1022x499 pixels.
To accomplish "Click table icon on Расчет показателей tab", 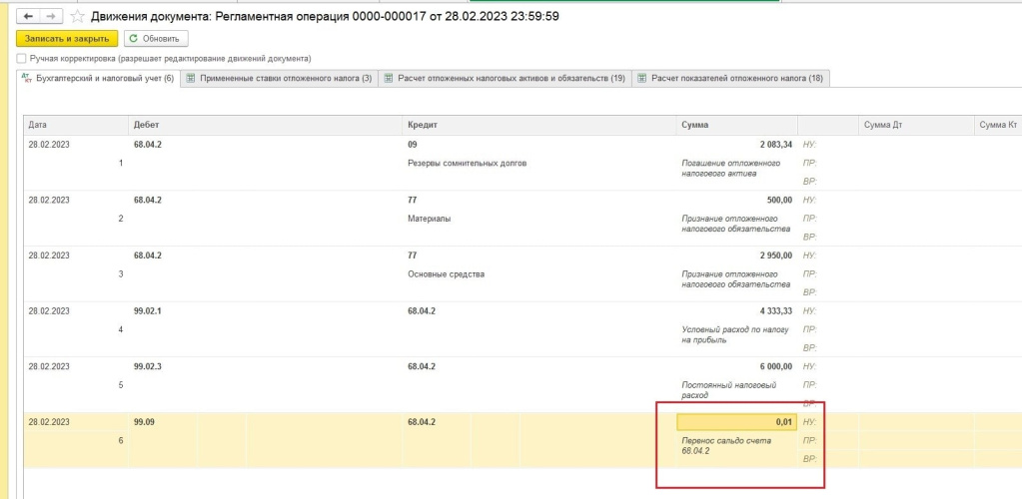I will coord(641,78).
